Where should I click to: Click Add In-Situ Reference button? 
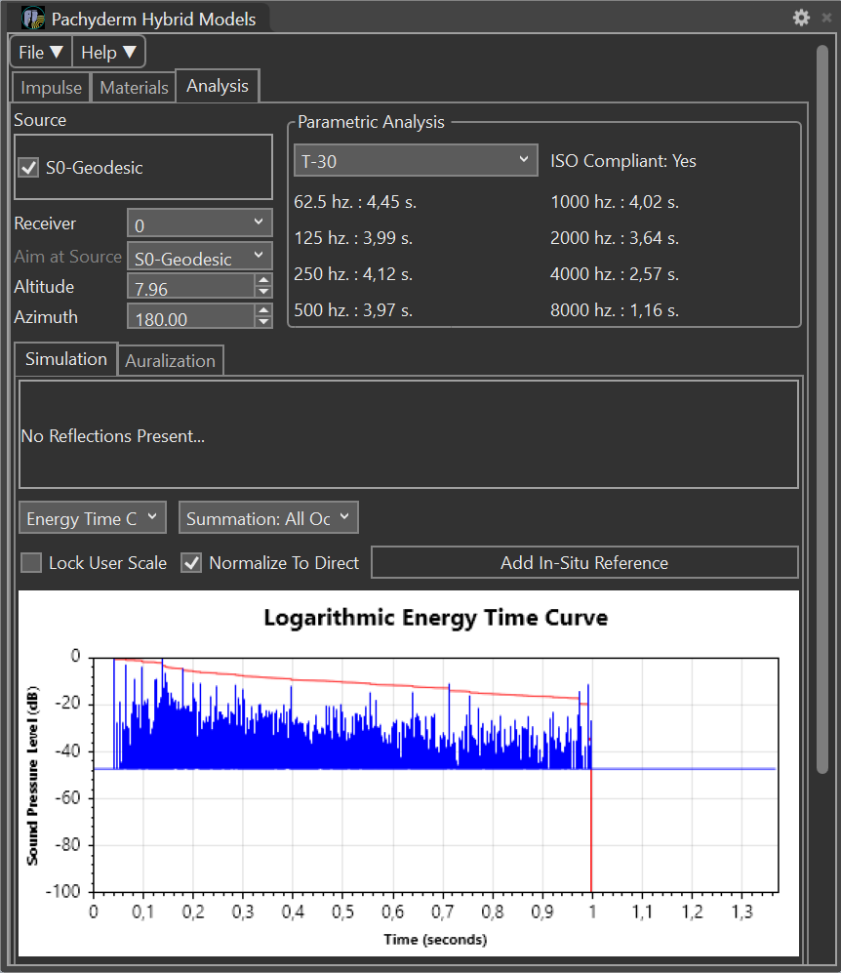pyautogui.click(x=583, y=563)
